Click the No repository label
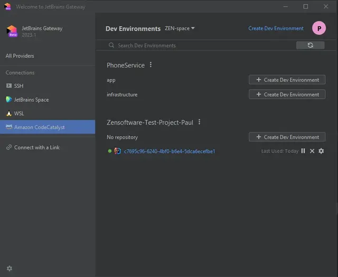This screenshot has height=277, width=338. [x=122, y=137]
